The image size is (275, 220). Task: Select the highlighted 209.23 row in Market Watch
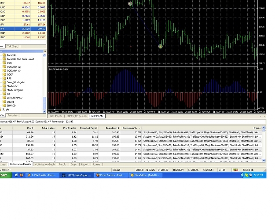tap(23, 29)
